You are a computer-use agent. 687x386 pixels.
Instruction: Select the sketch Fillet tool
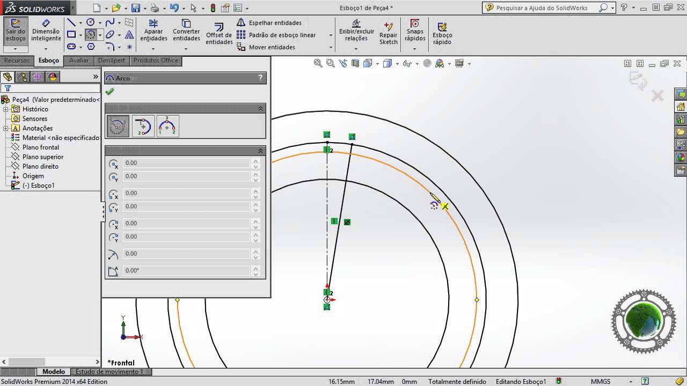click(x=109, y=47)
